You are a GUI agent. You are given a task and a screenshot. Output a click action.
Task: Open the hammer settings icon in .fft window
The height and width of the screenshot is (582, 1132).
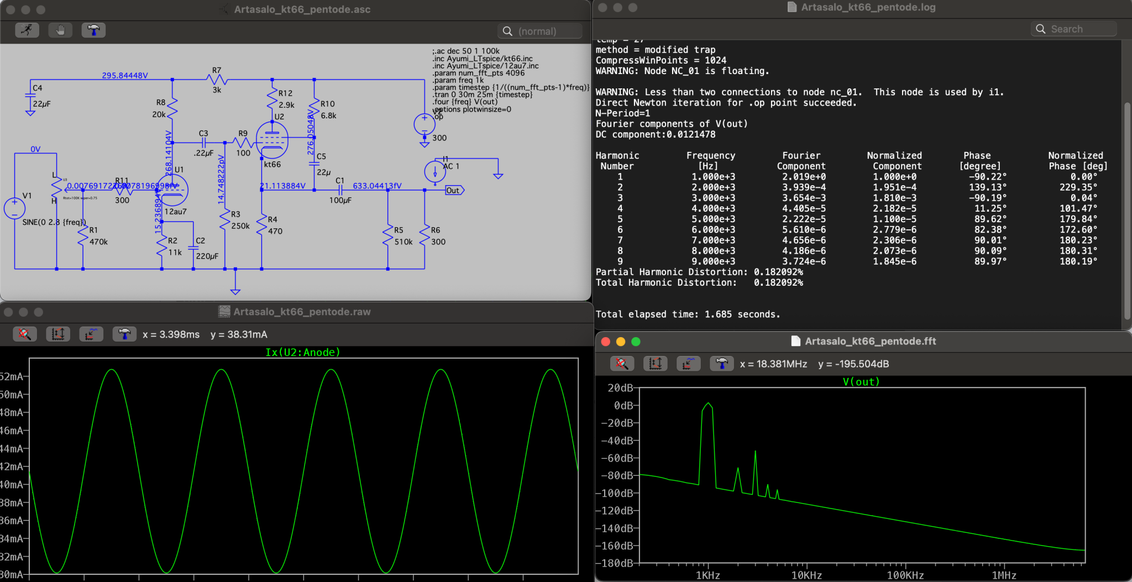pyautogui.click(x=722, y=364)
